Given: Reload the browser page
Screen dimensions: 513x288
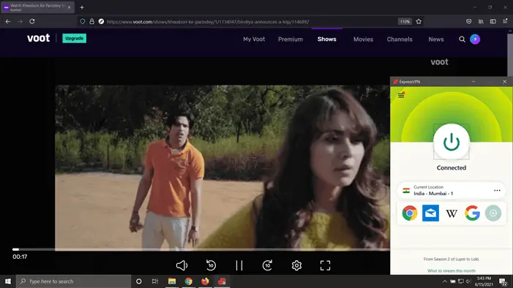Looking at the screenshot, I should point(32,22).
